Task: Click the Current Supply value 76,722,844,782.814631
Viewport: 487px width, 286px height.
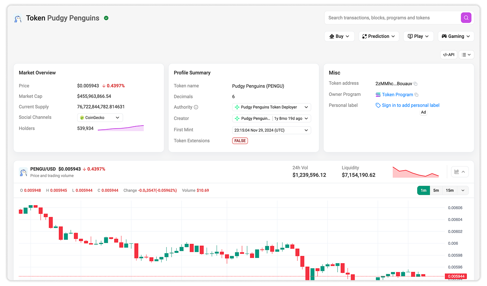Action: 101,107
